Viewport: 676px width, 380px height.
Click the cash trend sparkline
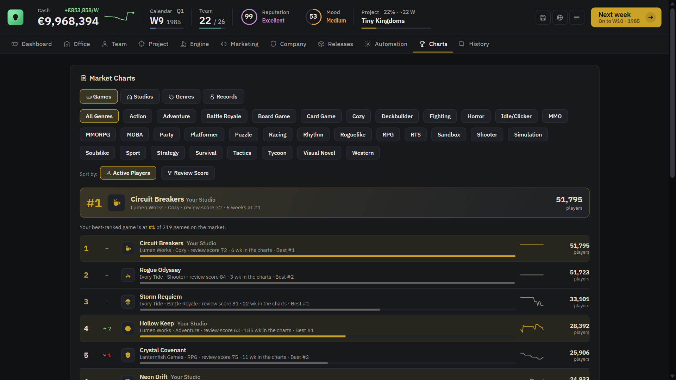click(x=119, y=16)
